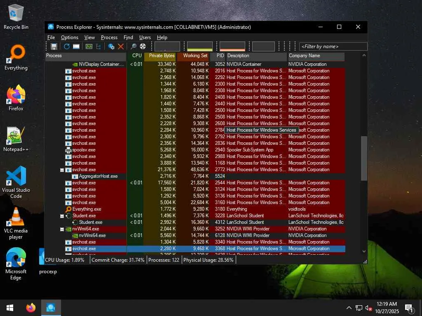This screenshot has height=316, width=422.
Task: Click the scrollbar down arrow
Action: click(364, 251)
